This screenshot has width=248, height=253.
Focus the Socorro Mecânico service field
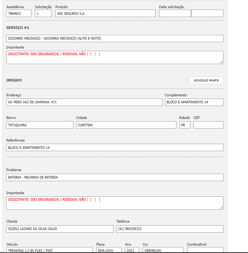(115, 39)
